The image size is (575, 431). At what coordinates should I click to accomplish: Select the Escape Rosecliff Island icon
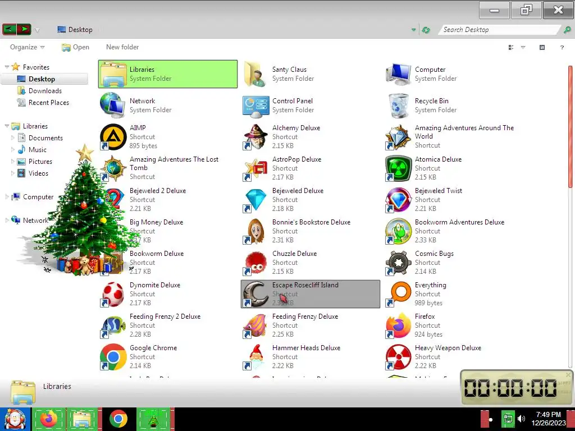tap(255, 294)
